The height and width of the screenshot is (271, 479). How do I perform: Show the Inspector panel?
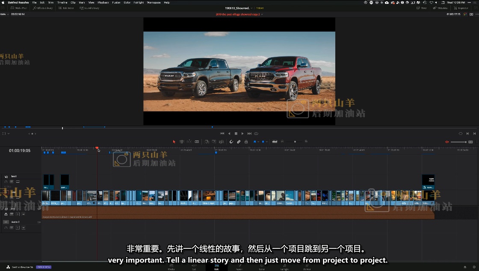(461, 8)
